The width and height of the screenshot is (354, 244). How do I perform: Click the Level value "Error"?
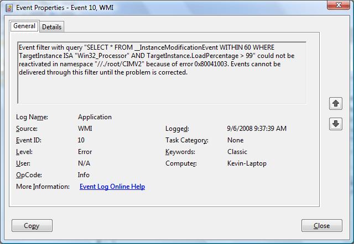(85, 152)
